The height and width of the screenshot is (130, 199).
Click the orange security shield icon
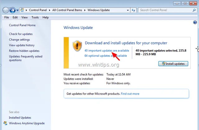coord(77,46)
